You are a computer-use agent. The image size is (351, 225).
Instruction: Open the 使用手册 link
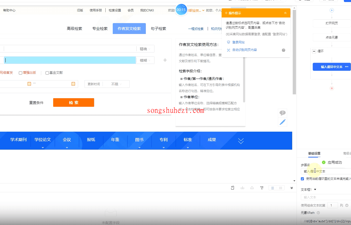(96, 10)
